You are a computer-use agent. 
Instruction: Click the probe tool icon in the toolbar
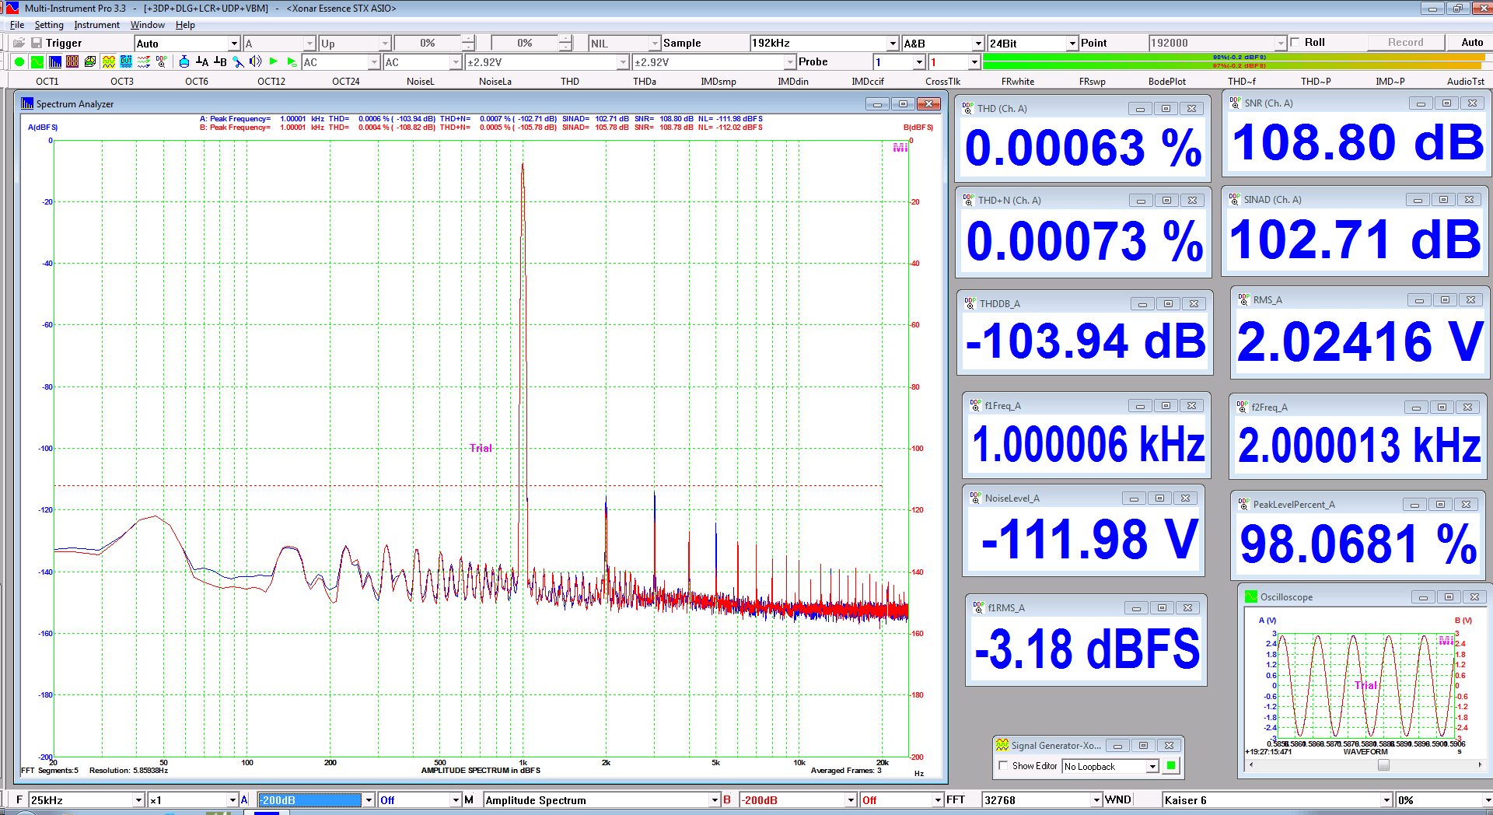click(x=238, y=61)
